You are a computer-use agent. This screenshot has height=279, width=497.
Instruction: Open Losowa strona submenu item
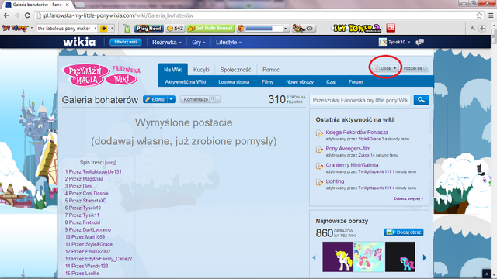(x=234, y=82)
